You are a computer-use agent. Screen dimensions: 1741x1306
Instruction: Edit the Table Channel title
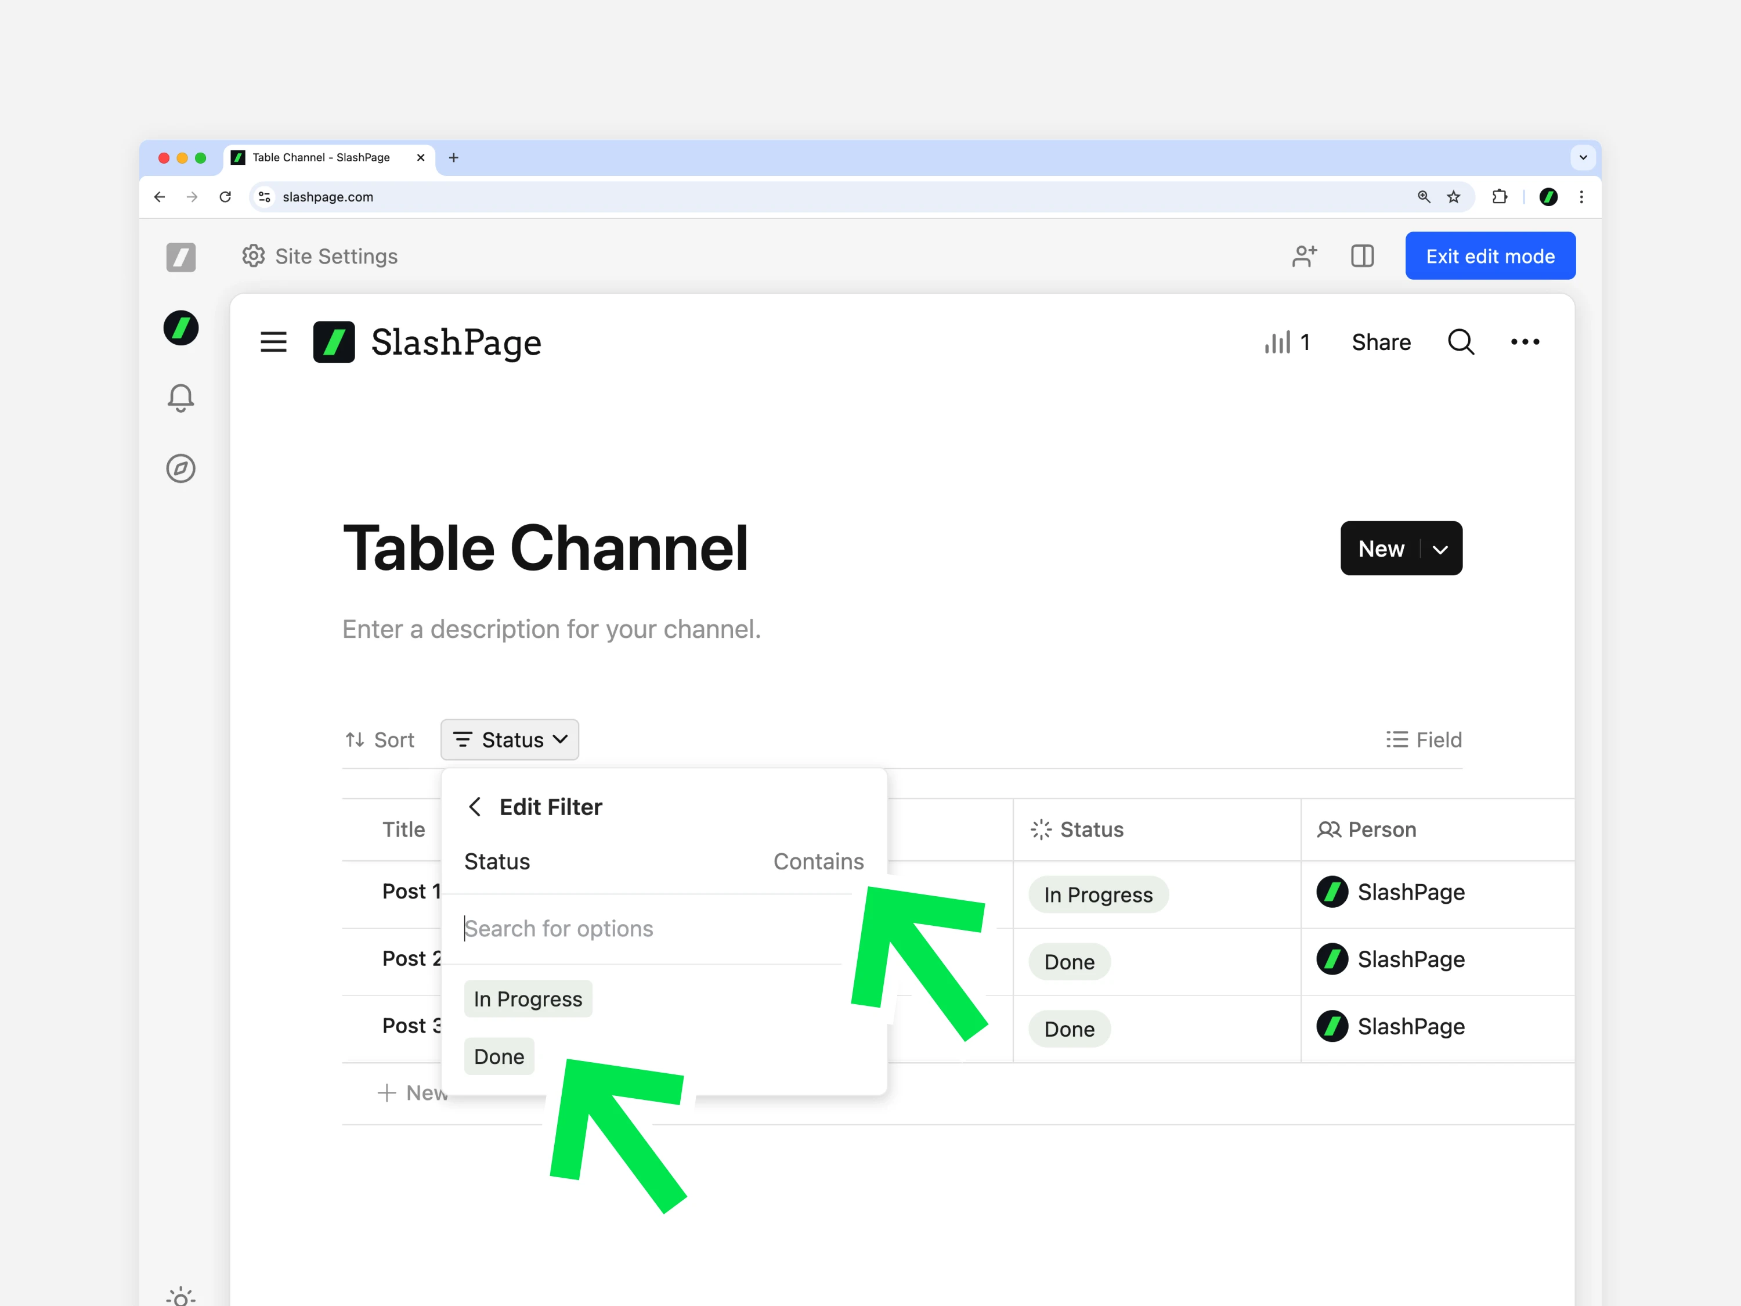coord(546,548)
